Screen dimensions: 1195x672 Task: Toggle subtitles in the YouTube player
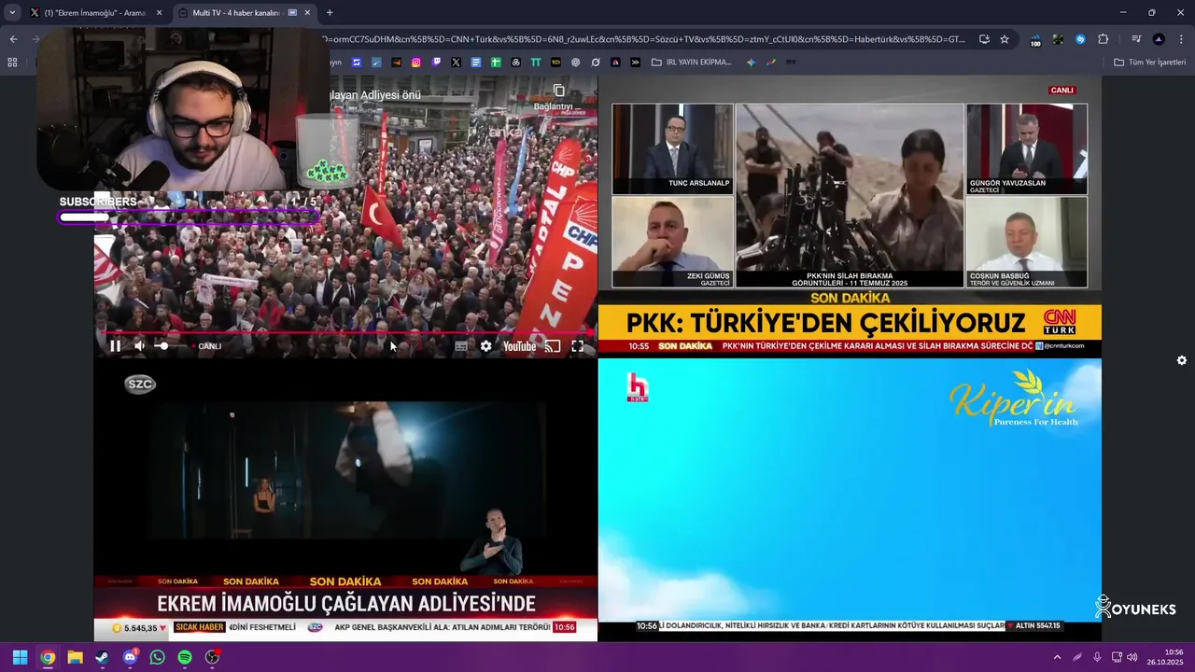(x=461, y=346)
